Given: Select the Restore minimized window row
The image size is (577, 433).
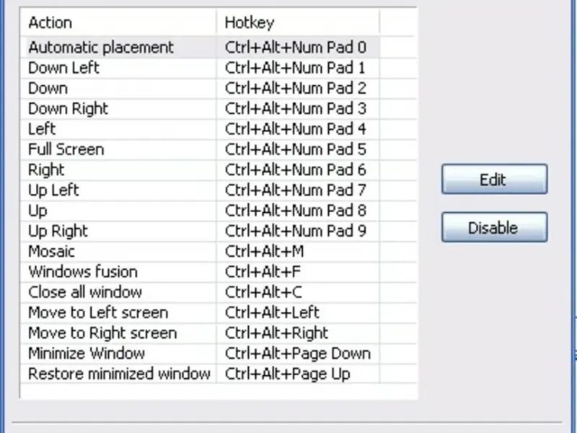Looking at the screenshot, I should click(x=119, y=374).
